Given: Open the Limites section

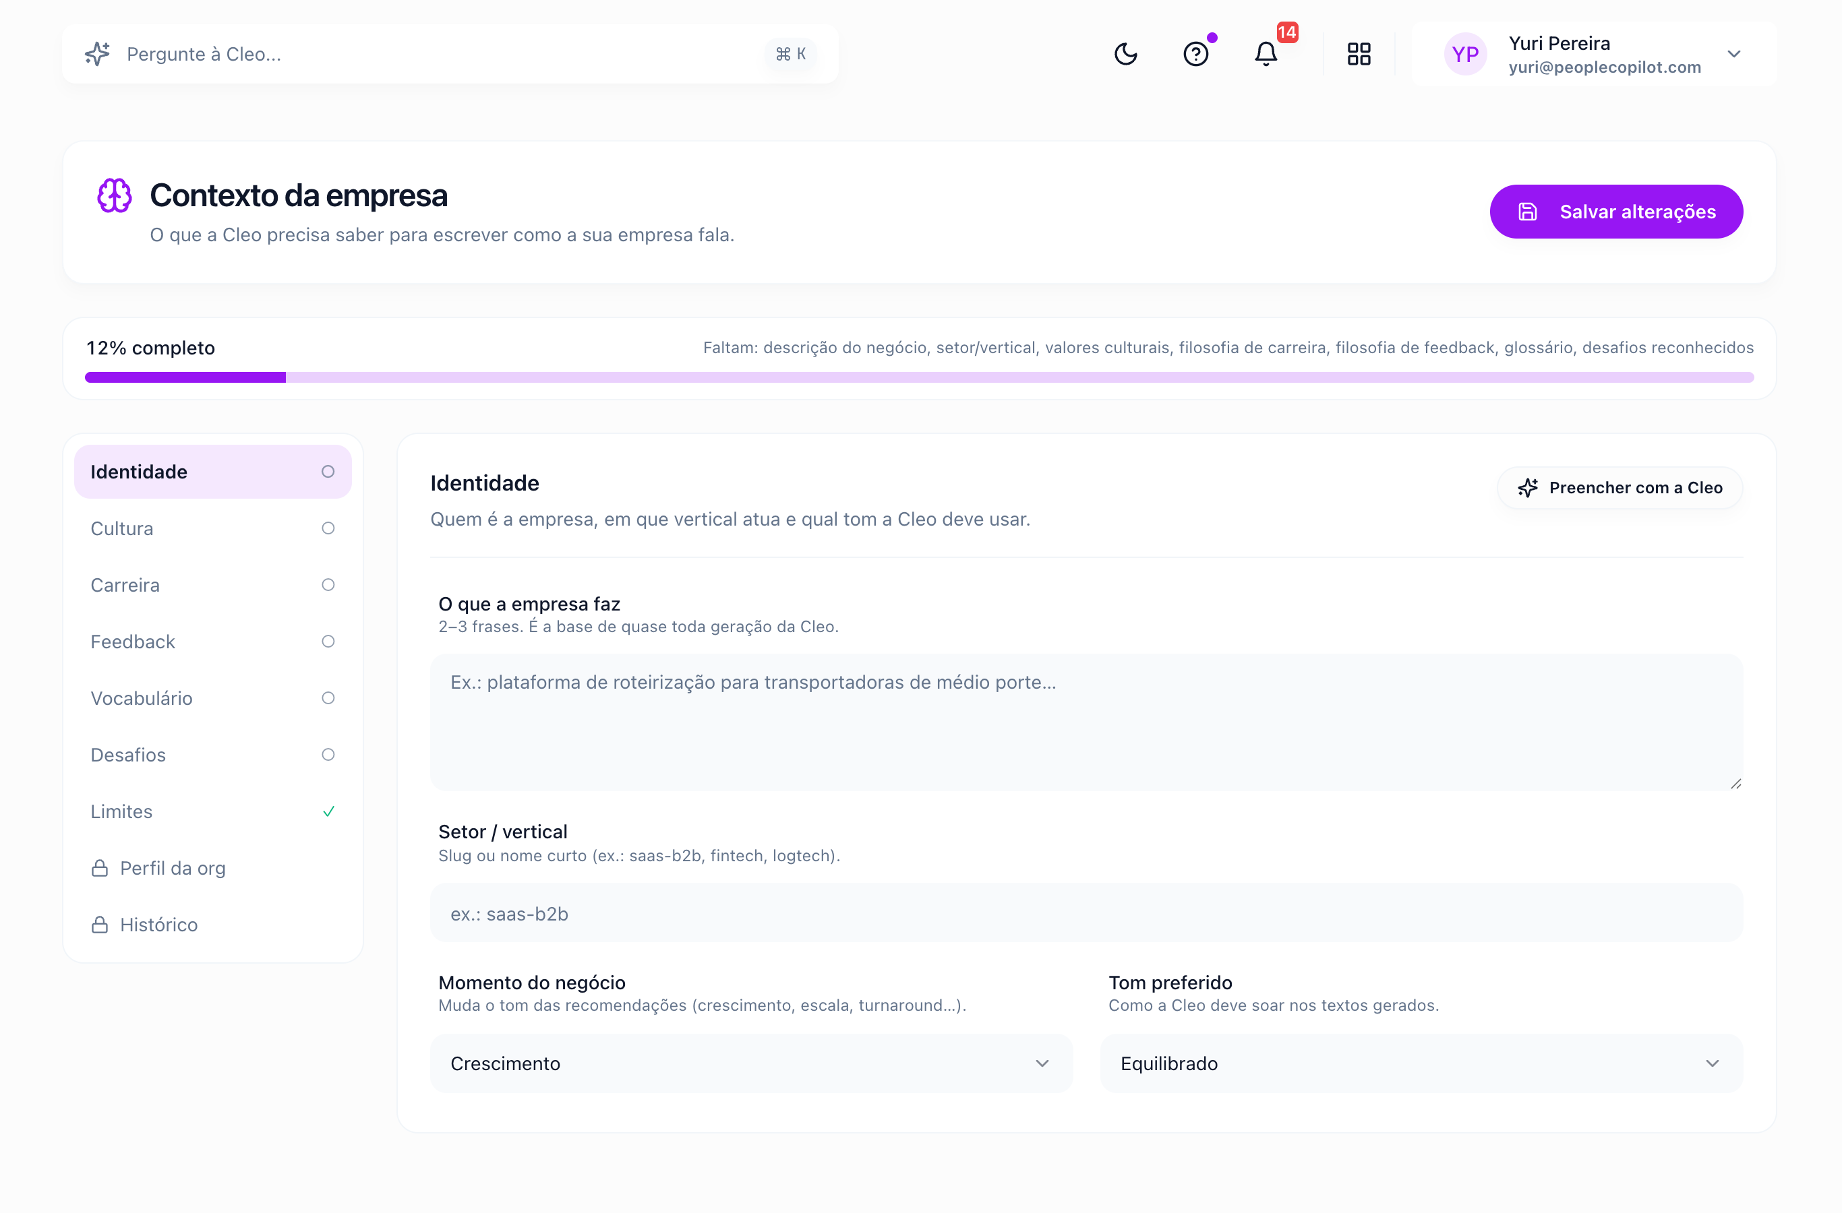Looking at the screenshot, I should click(x=213, y=811).
